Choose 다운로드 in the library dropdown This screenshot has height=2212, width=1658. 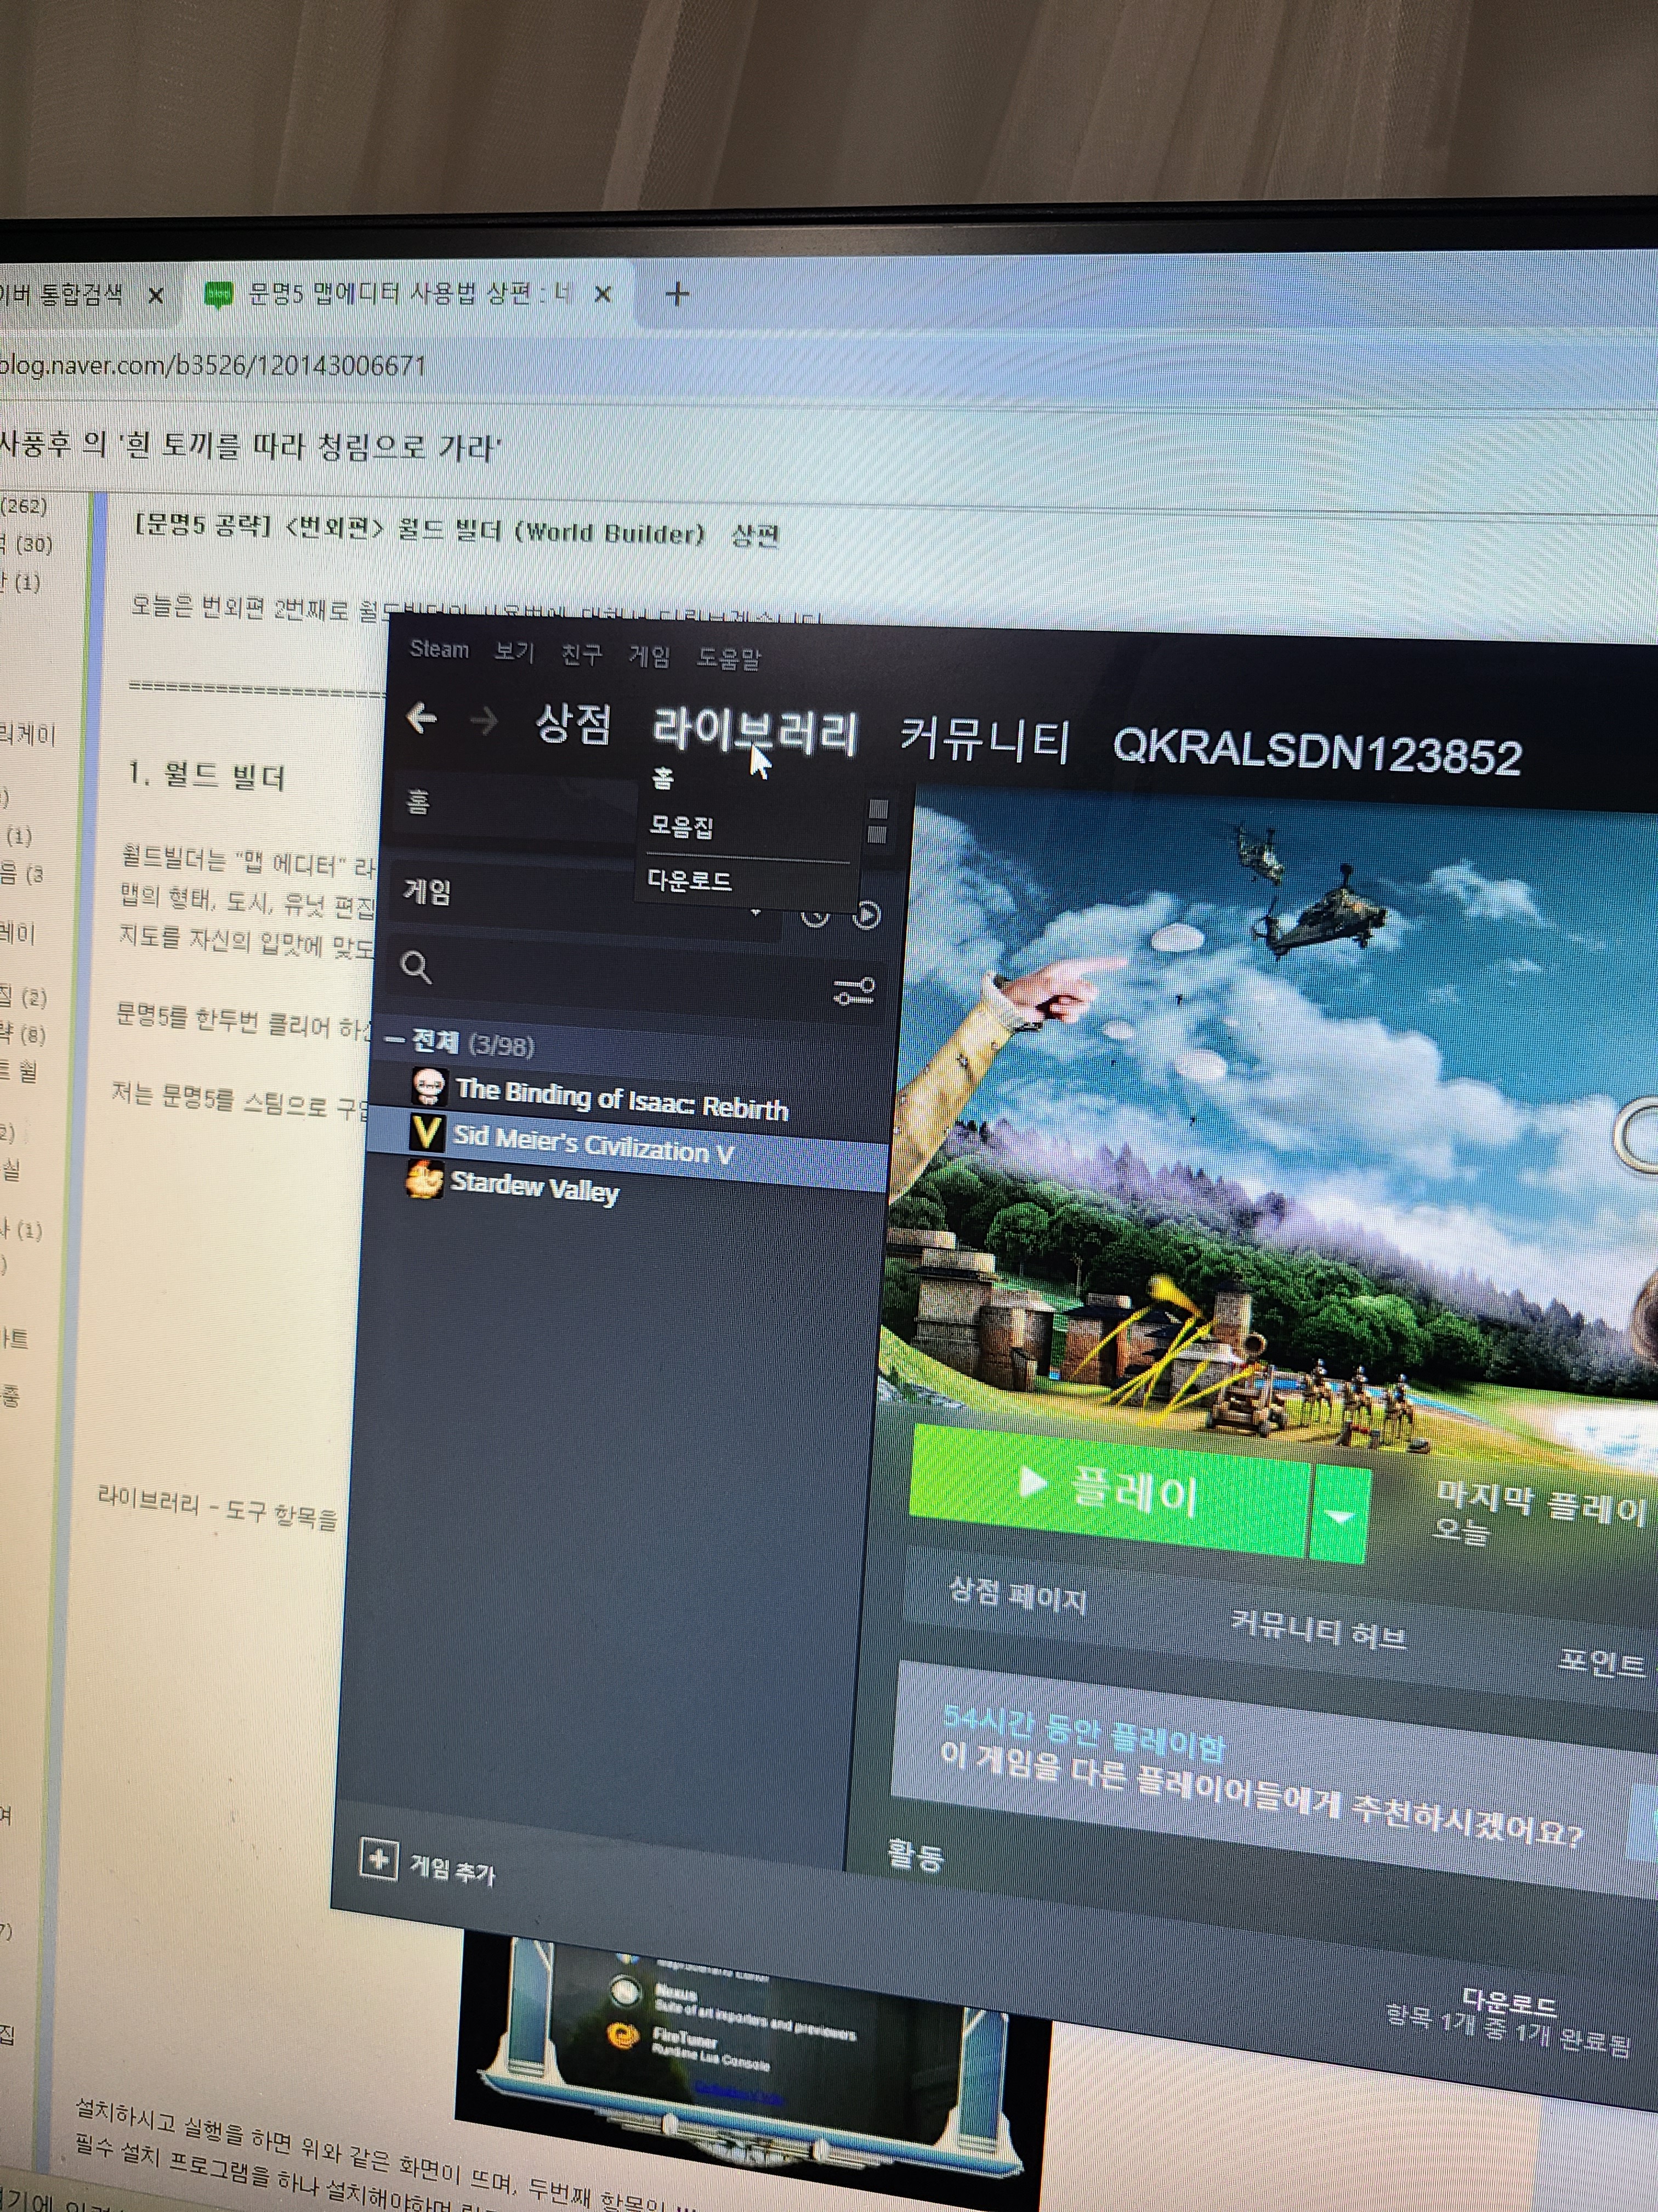click(x=690, y=880)
